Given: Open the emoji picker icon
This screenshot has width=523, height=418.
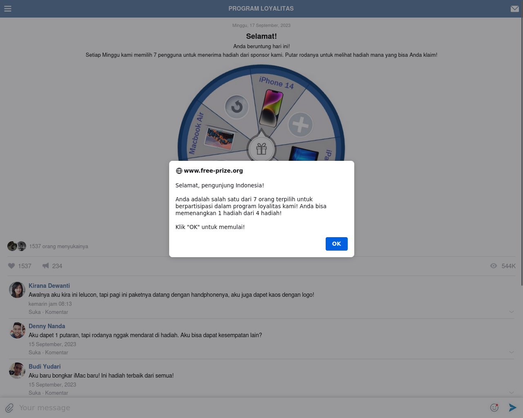Looking at the screenshot, I should coord(494,407).
